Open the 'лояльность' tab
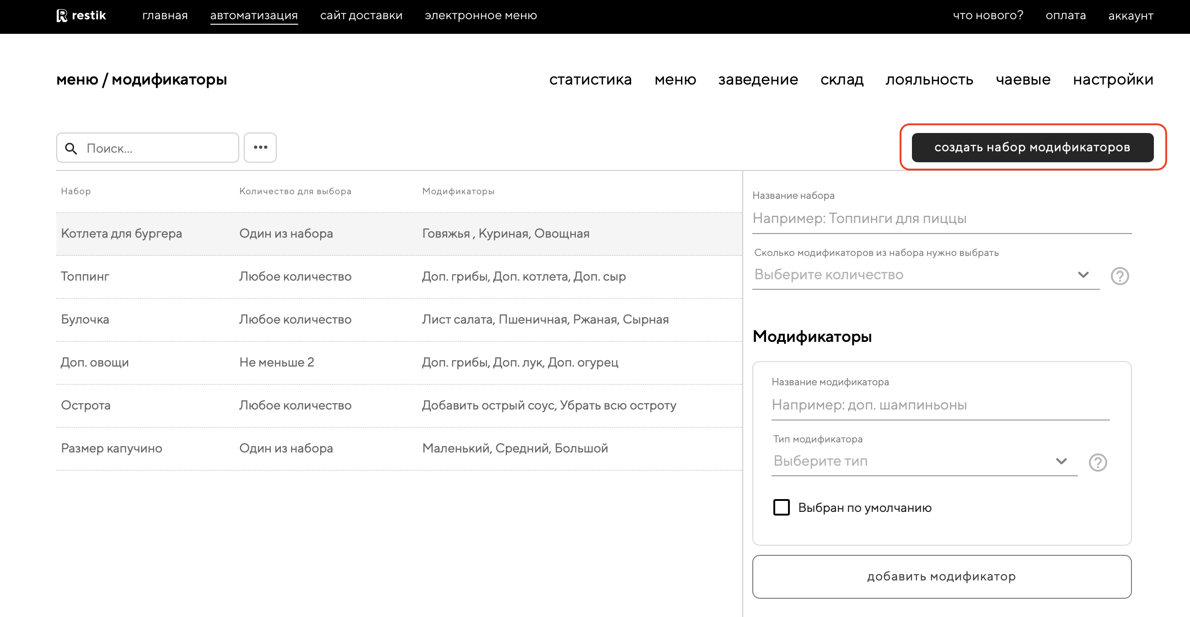Image resolution: width=1190 pixels, height=617 pixels. coord(929,80)
